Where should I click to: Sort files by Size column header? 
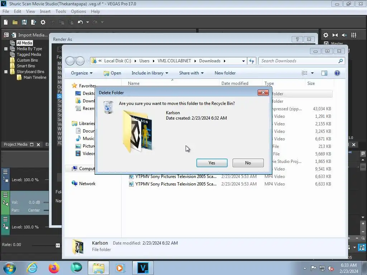click(x=311, y=83)
